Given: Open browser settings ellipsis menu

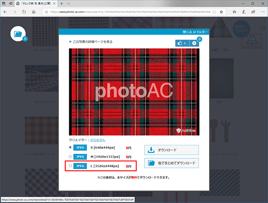Looking at the screenshot, I should click(x=263, y=12).
